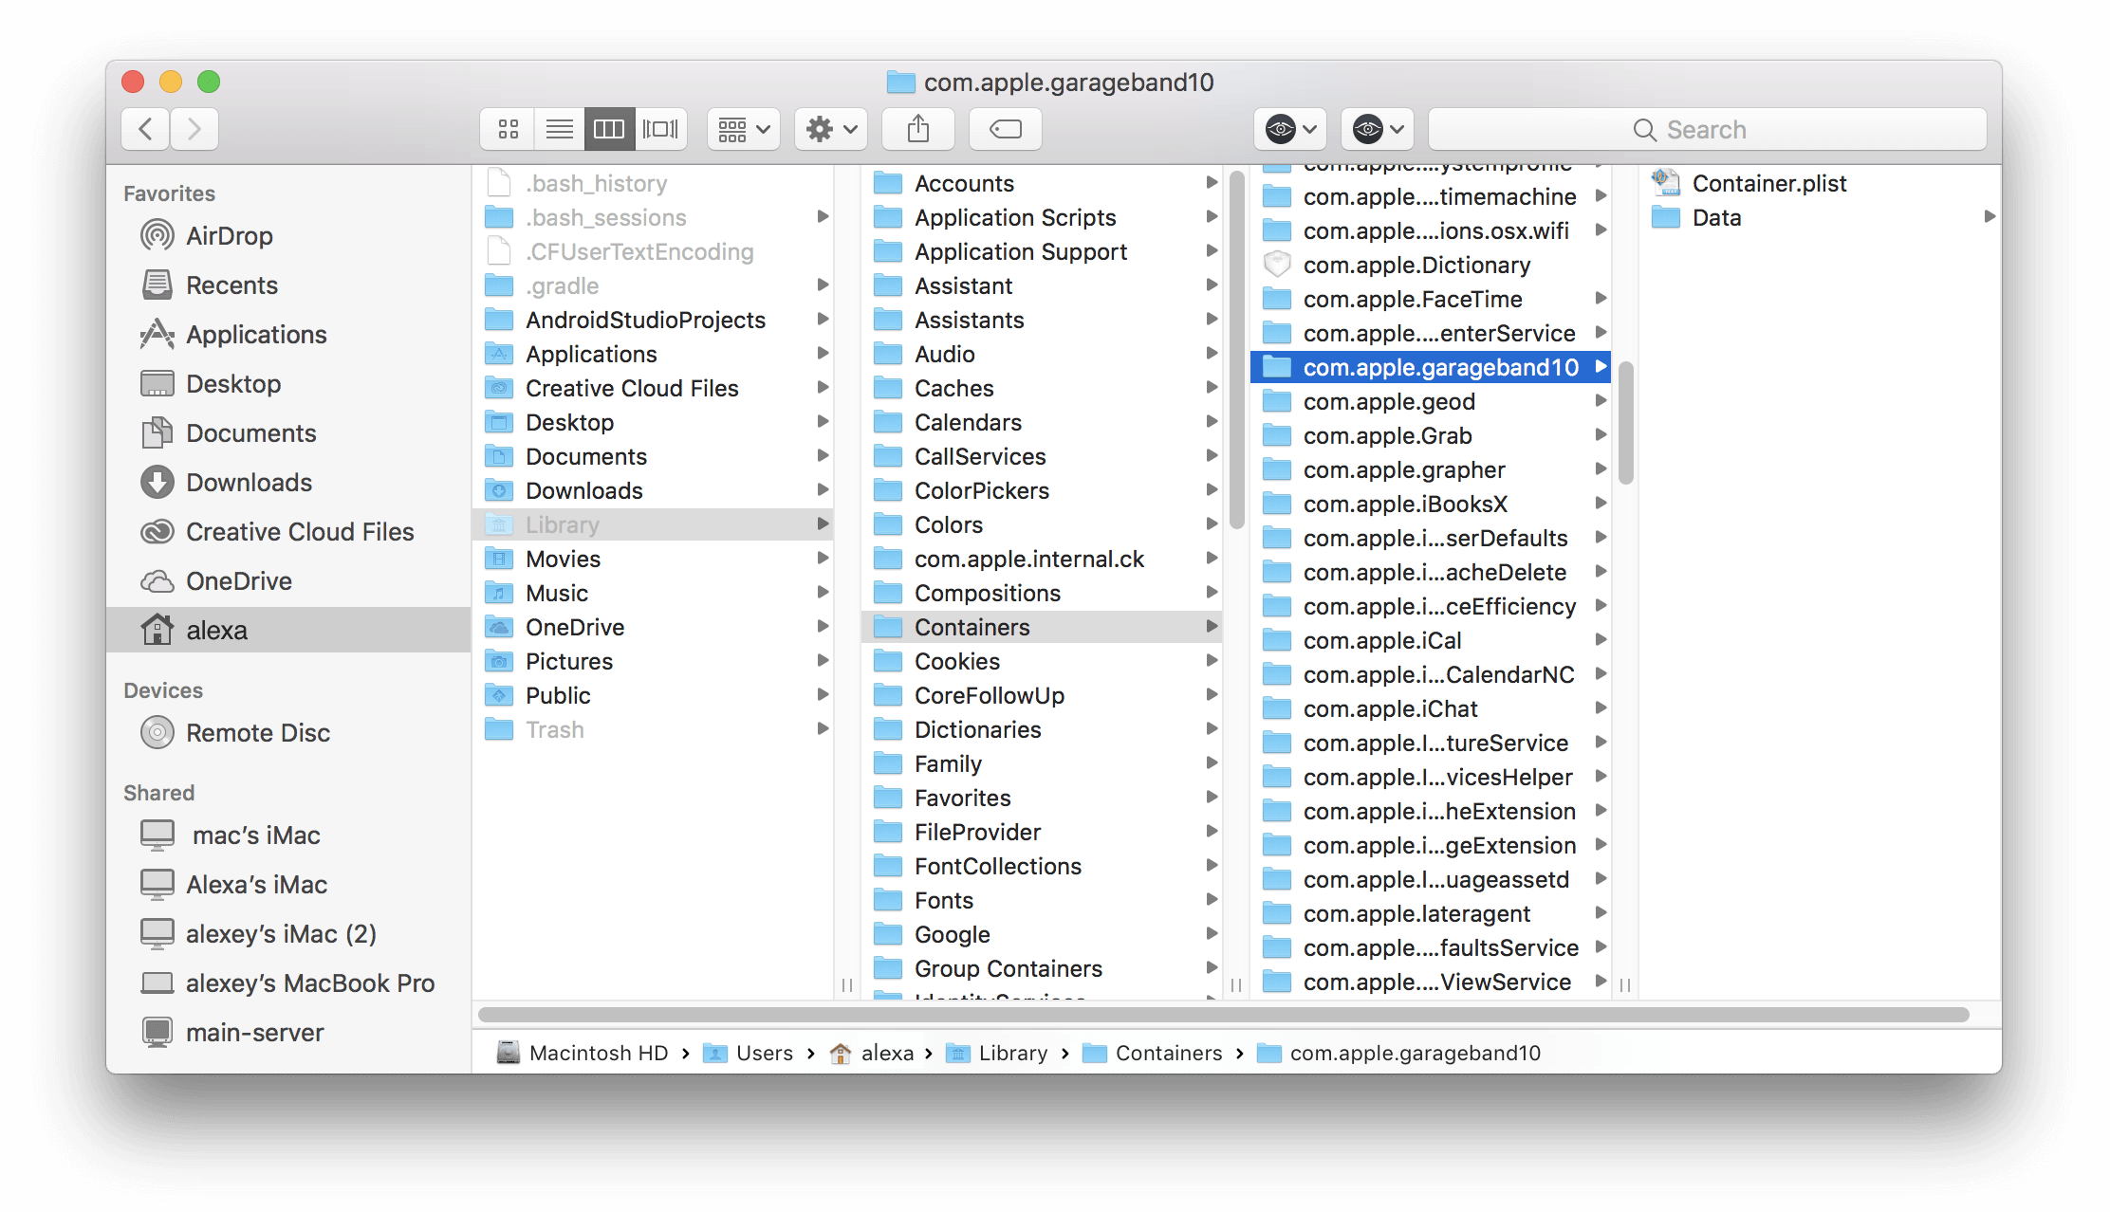The height and width of the screenshot is (1212, 2110).
Task: Select AndroidStudioProjects folder
Action: click(x=653, y=320)
